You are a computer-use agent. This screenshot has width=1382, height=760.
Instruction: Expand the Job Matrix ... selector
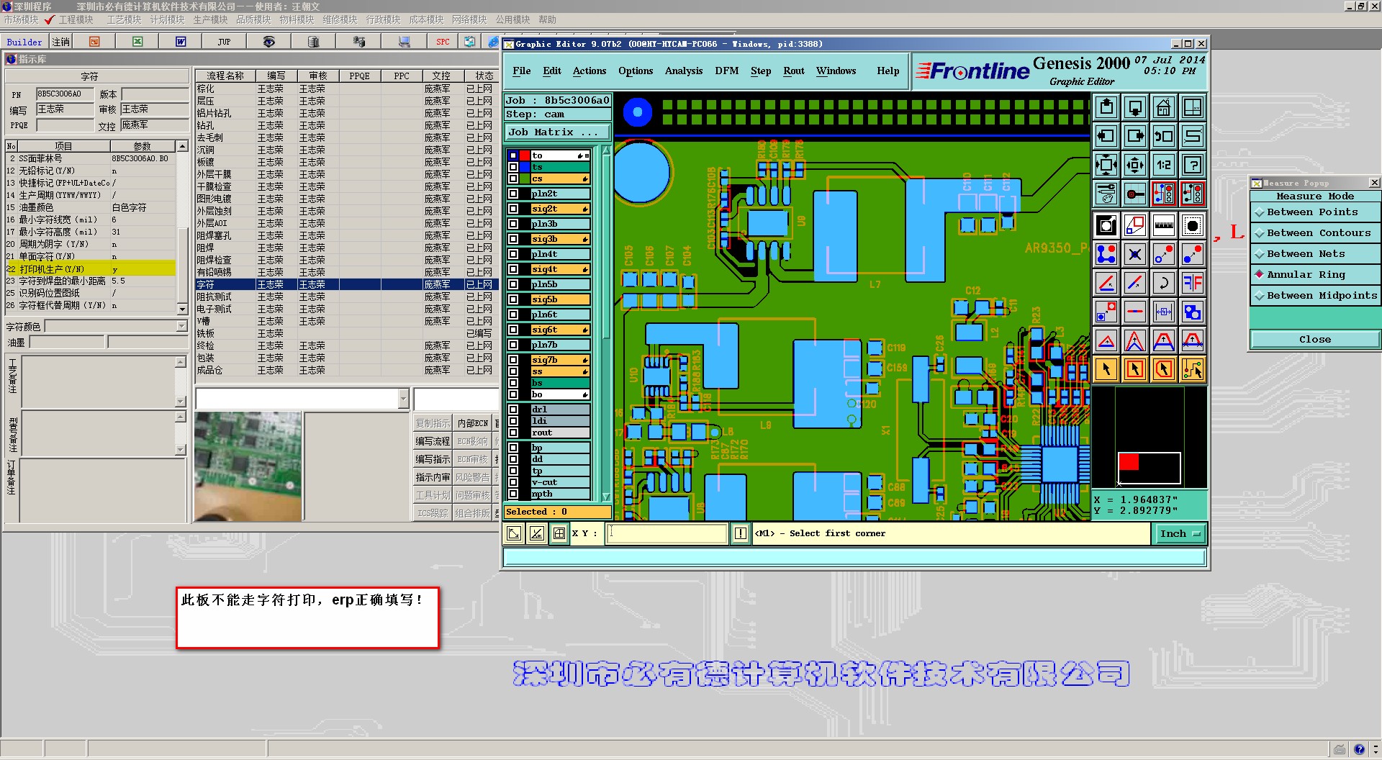tap(558, 132)
